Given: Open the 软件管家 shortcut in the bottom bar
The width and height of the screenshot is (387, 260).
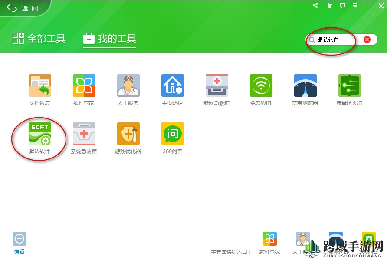Looking at the screenshot, I should click(x=269, y=239).
